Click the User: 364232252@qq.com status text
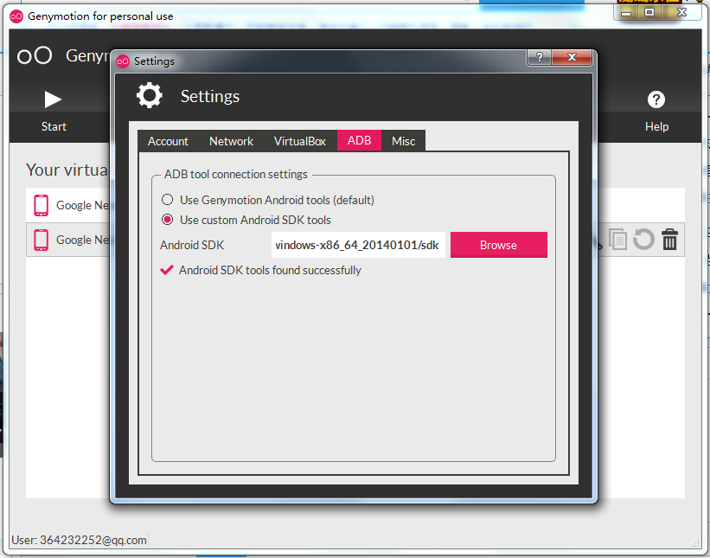The height and width of the screenshot is (558, 710). click(x=79, y=540)
